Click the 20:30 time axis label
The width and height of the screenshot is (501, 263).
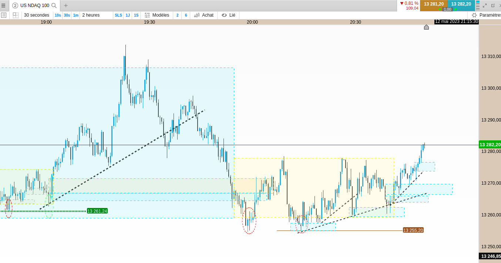[356, 22]
